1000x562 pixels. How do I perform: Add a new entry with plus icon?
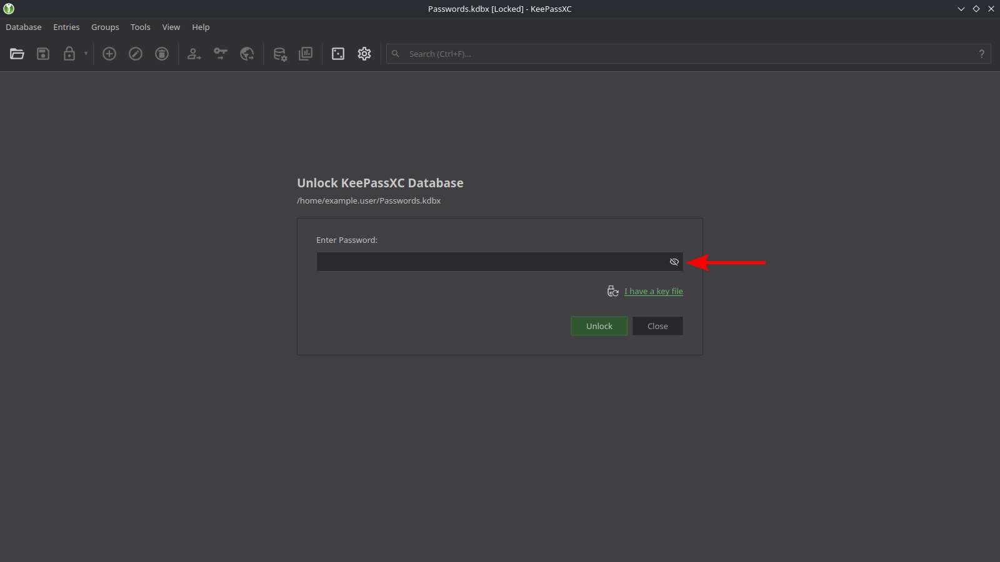pos(109,54)
